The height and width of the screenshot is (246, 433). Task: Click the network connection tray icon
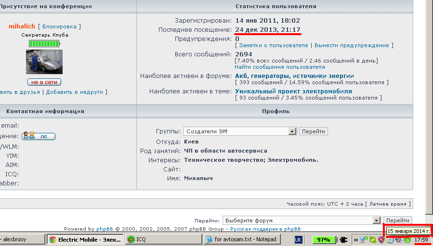[364, 239]
